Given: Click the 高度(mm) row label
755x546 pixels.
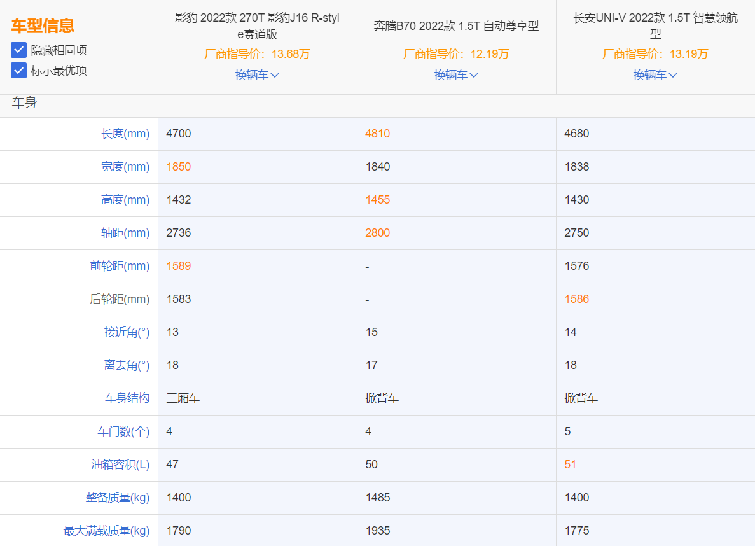Looking at the screenshot, I should tap(125, 200).
